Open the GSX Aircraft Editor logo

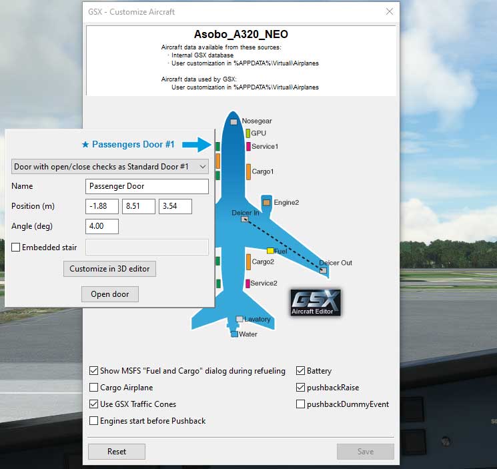click(316, 303)
